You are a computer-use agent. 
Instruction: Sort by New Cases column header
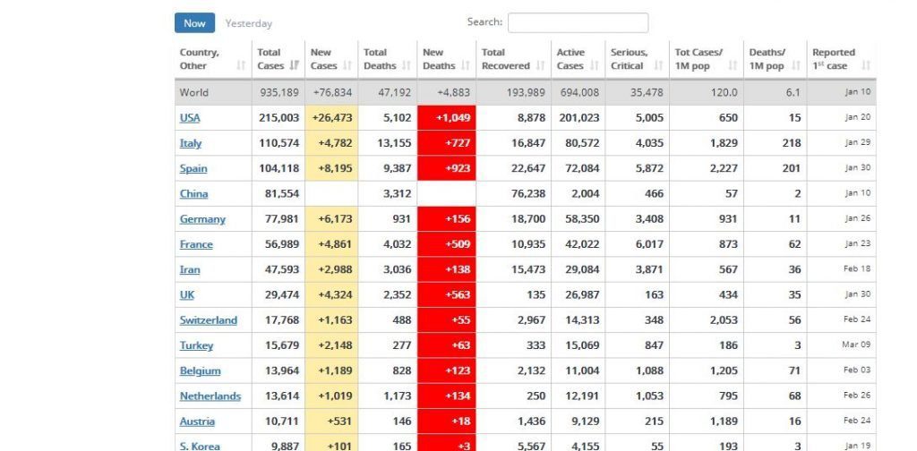331,59
